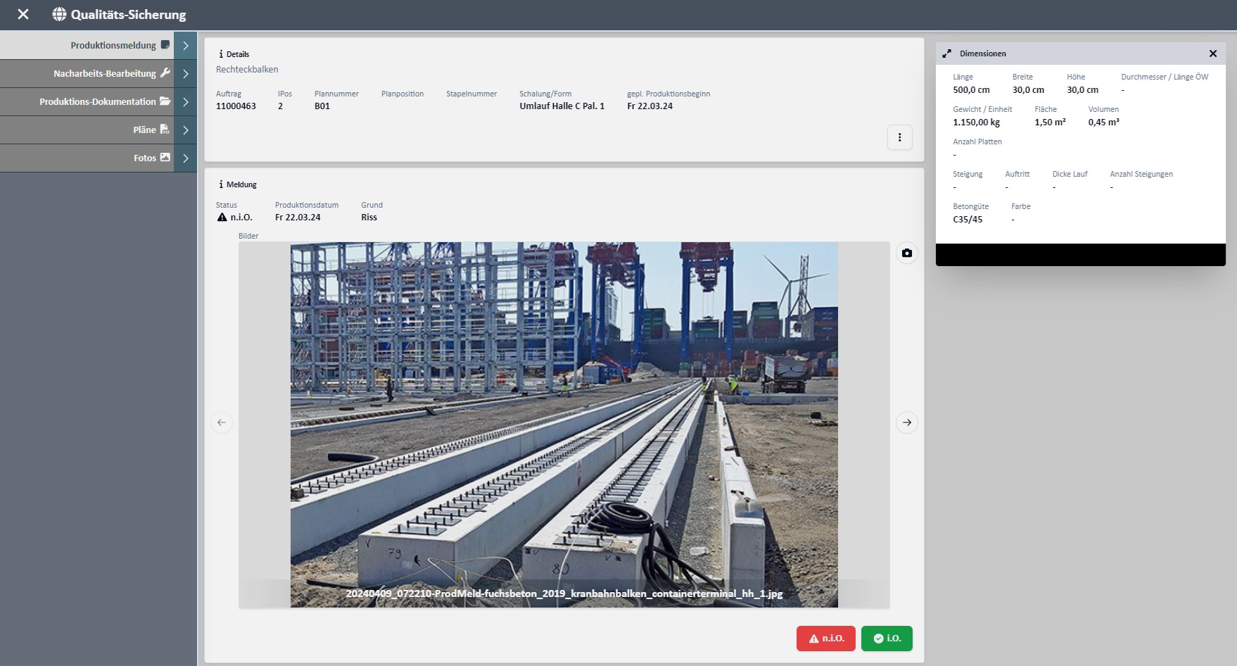Click the PDF file icon beside Pläne
The width and height of the screenshot is (1237, 666).
(x=165, y=129)
